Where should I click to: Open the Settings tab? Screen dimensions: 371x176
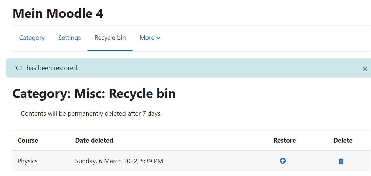[69, 38]
